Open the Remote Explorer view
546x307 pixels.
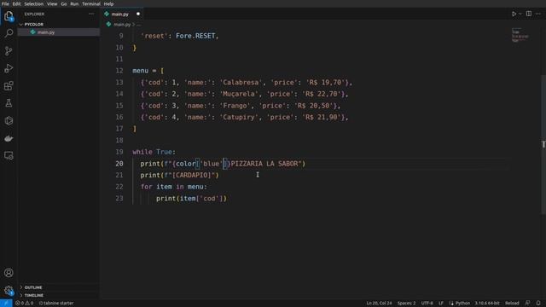click(x=9, y=155)
